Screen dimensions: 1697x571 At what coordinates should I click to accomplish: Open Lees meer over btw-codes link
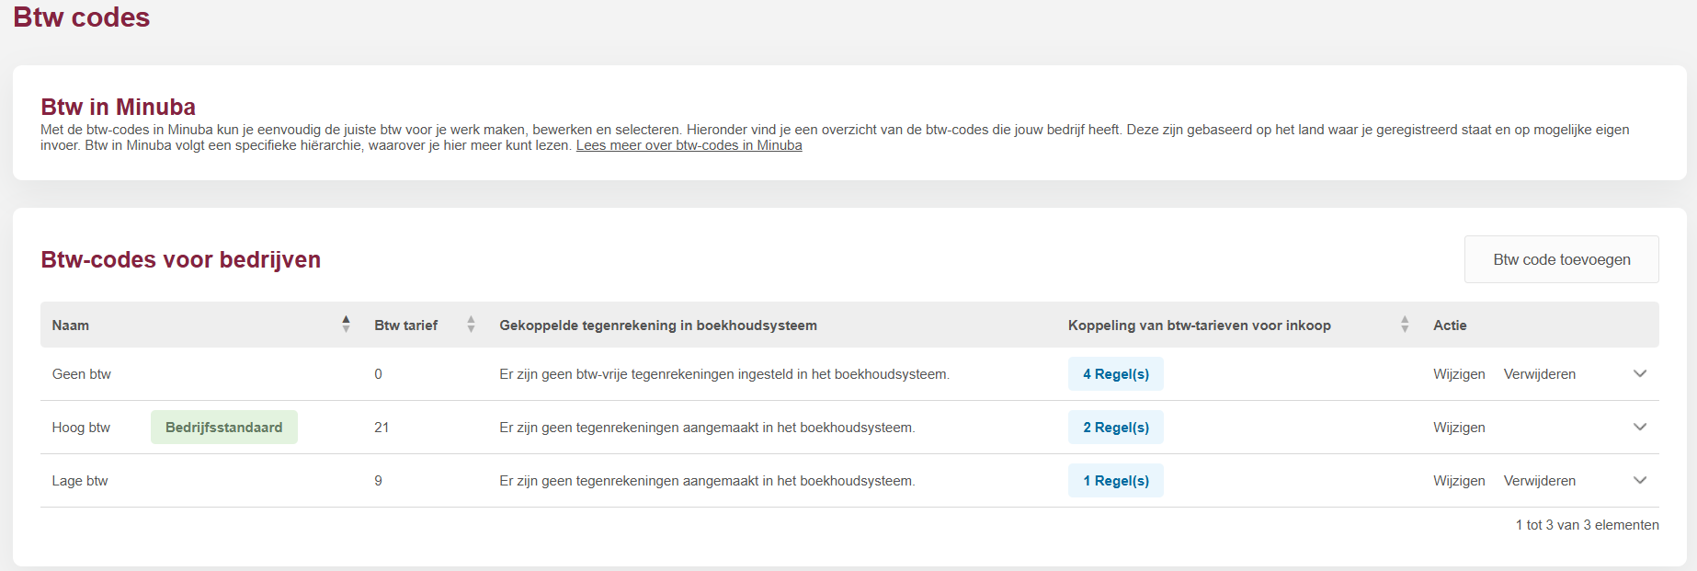pyautogui.click(x=689, y=145)
